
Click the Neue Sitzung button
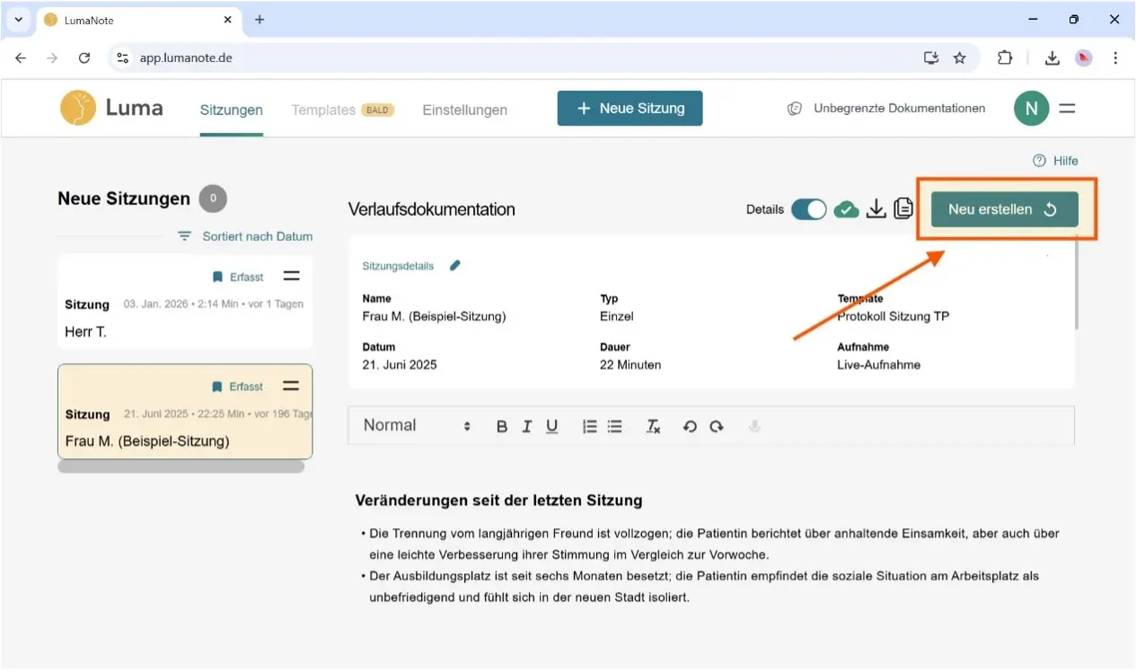(630, 109)
